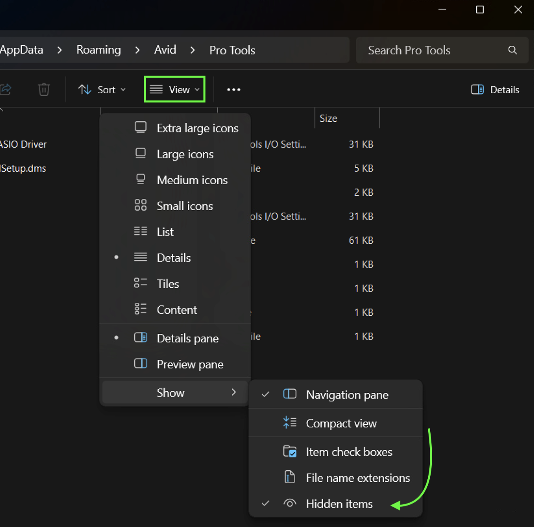Click the Details pane button at right
This screenshot has width=534, height=527.
tap(495, 90)
